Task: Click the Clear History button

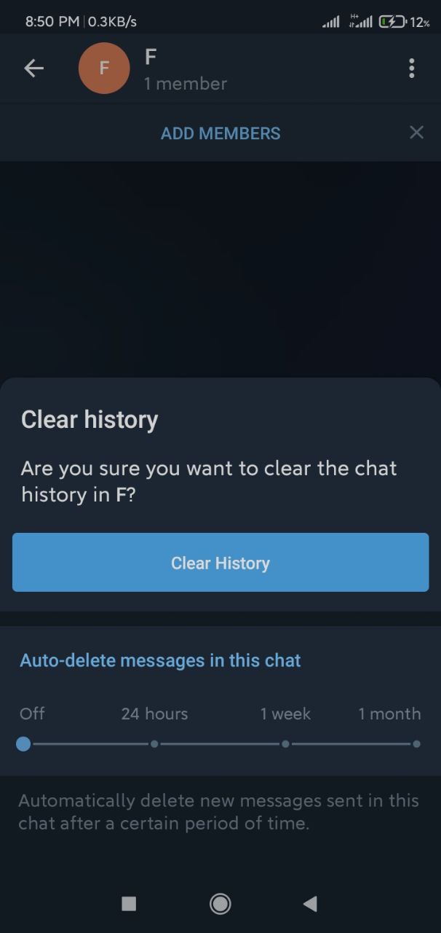Action: pyautogui.click(x=220, y=562)
